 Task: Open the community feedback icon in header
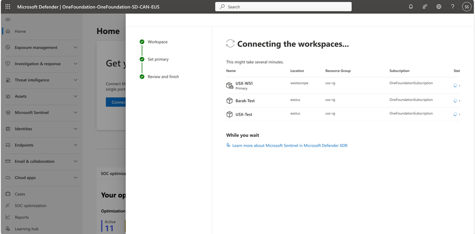point(425,7)
